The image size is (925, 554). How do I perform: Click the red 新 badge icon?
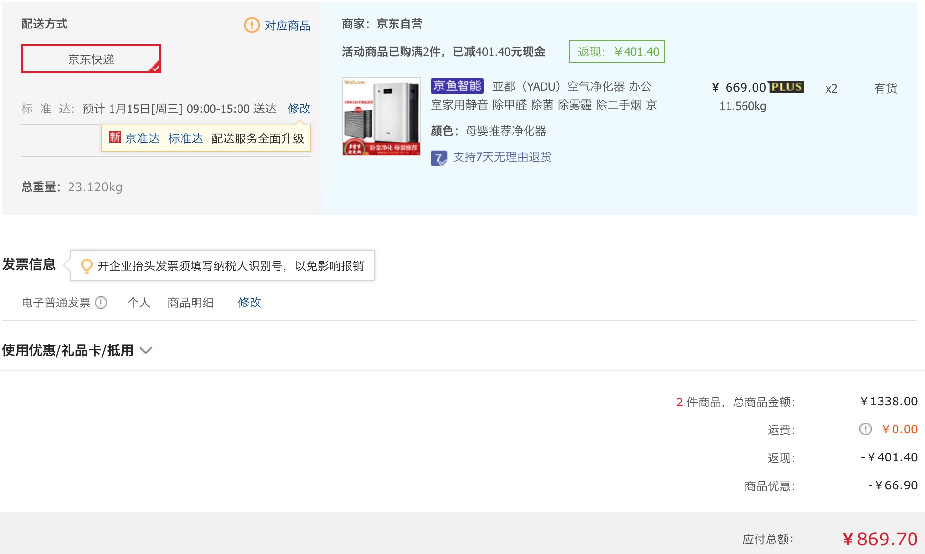(114, 138)
